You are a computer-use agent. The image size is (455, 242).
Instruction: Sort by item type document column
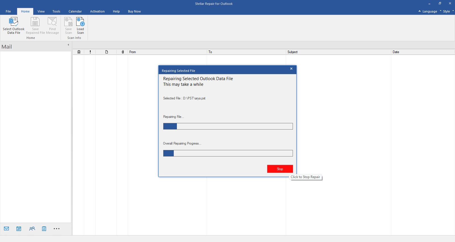pyautogui.click(x=106, y=52)
